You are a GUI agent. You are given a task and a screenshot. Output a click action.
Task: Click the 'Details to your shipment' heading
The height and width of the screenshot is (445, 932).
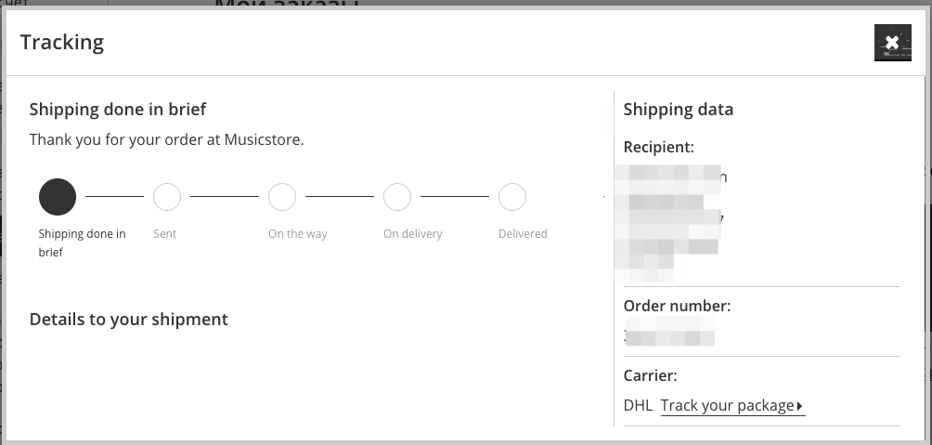point(129,320)
